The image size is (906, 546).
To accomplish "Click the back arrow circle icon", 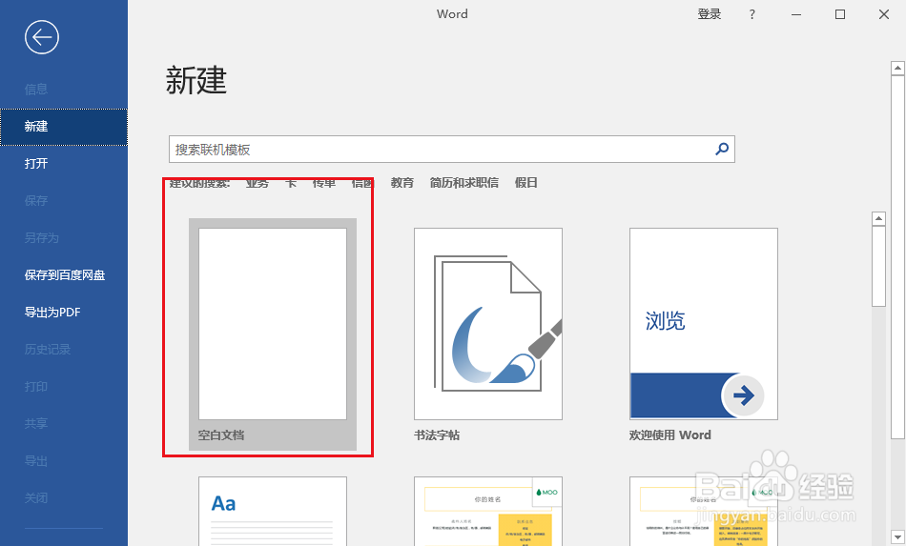I will [x=42, y=37].
